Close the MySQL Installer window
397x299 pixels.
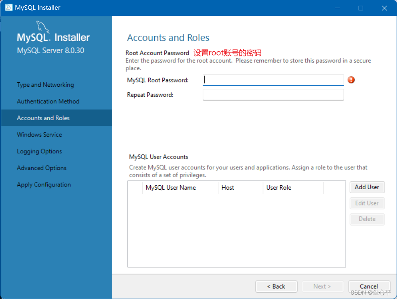[384, 8]
